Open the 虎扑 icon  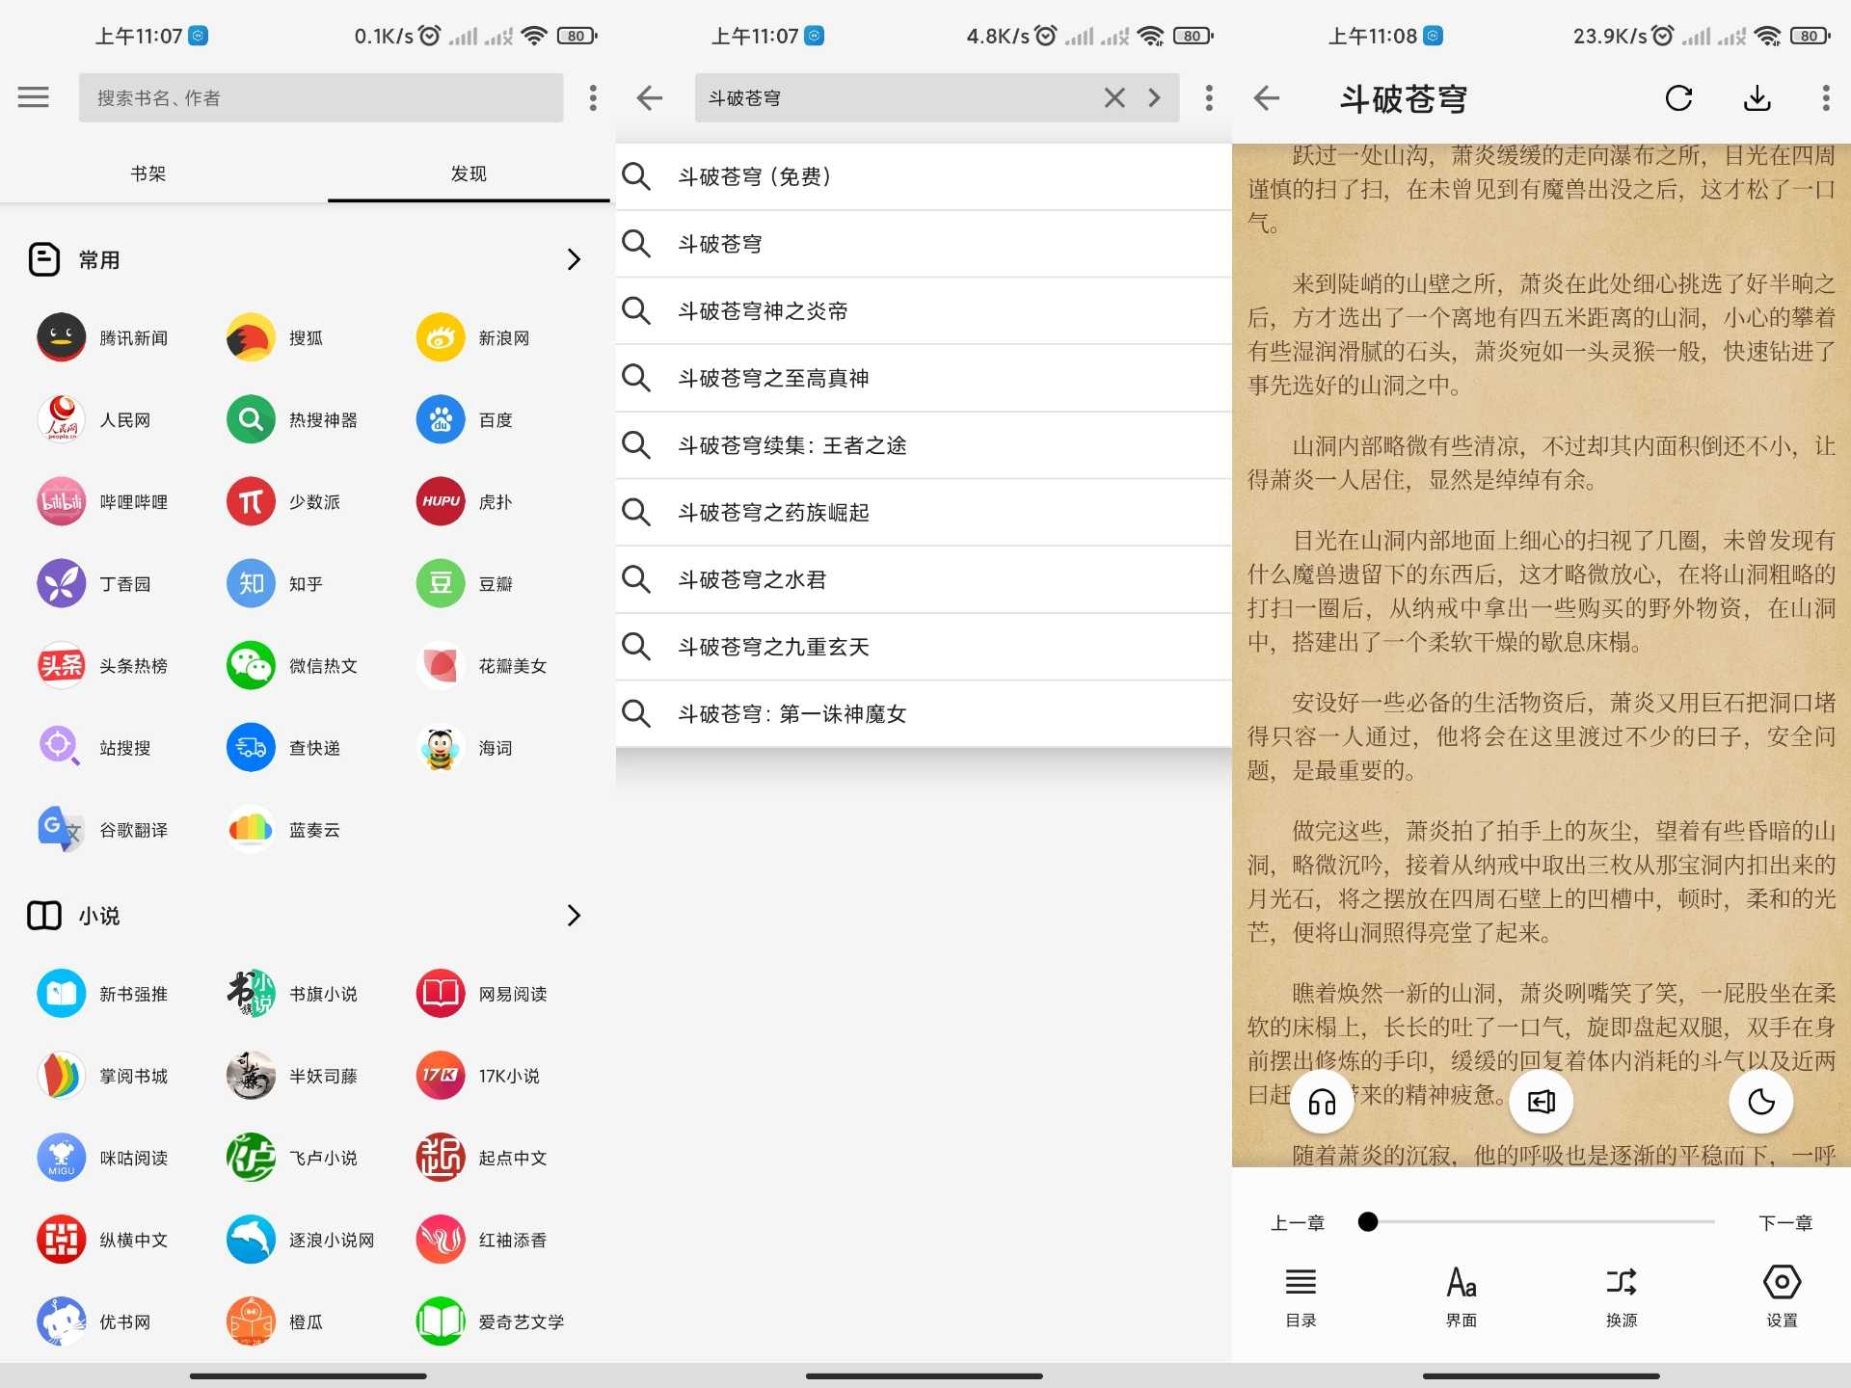441,502
